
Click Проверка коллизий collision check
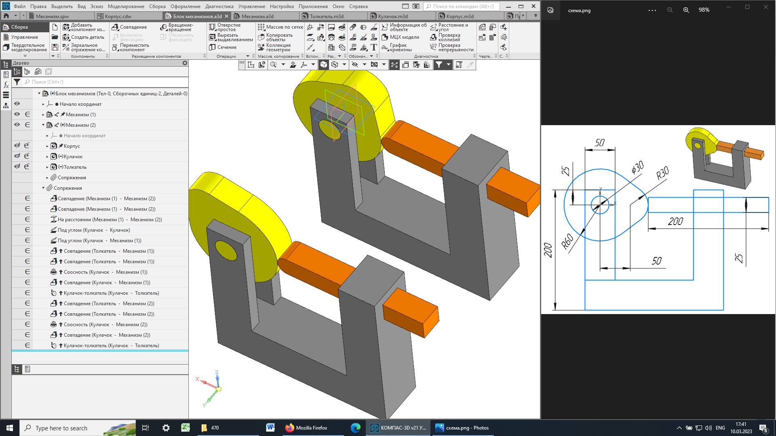coord(449,37)
